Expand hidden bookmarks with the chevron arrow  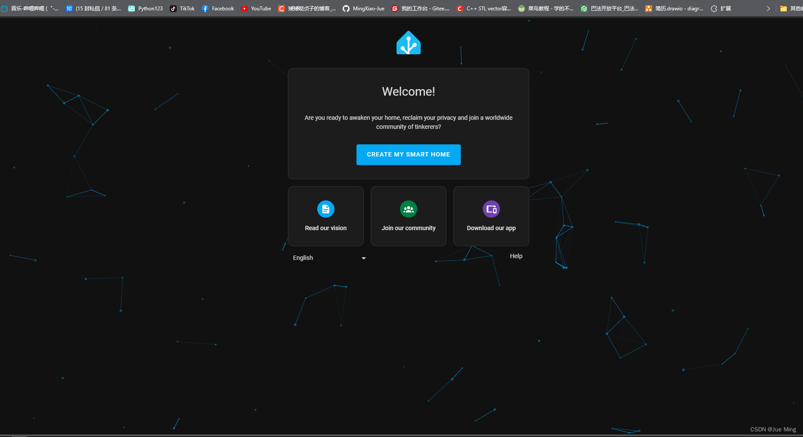768,8
